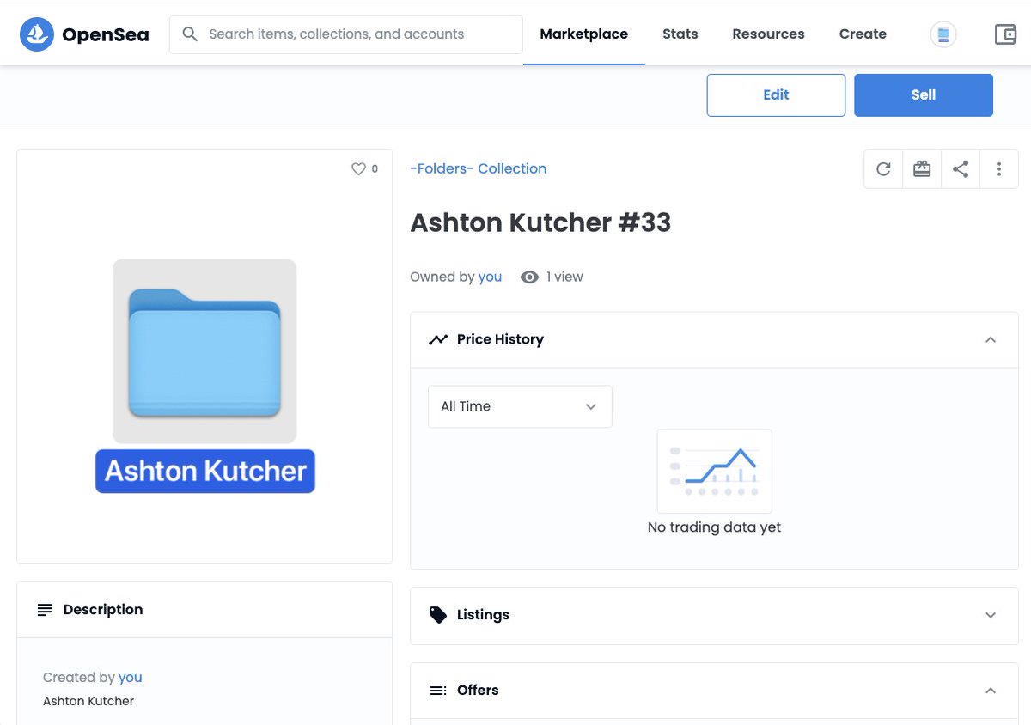The width and height of the screenshot is (1031, 725).
Task: Open the Marketplace tab
Action: point(584,34)
